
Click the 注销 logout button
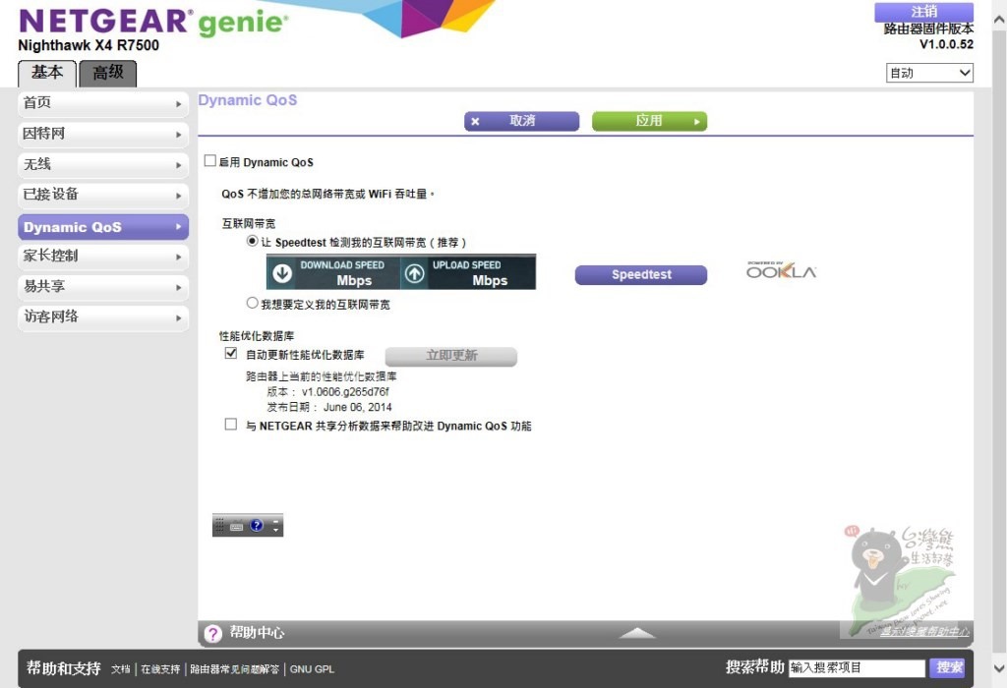924,12
